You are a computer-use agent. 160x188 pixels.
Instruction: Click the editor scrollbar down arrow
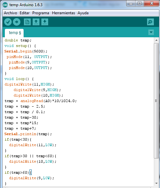[x=156, y=183]
